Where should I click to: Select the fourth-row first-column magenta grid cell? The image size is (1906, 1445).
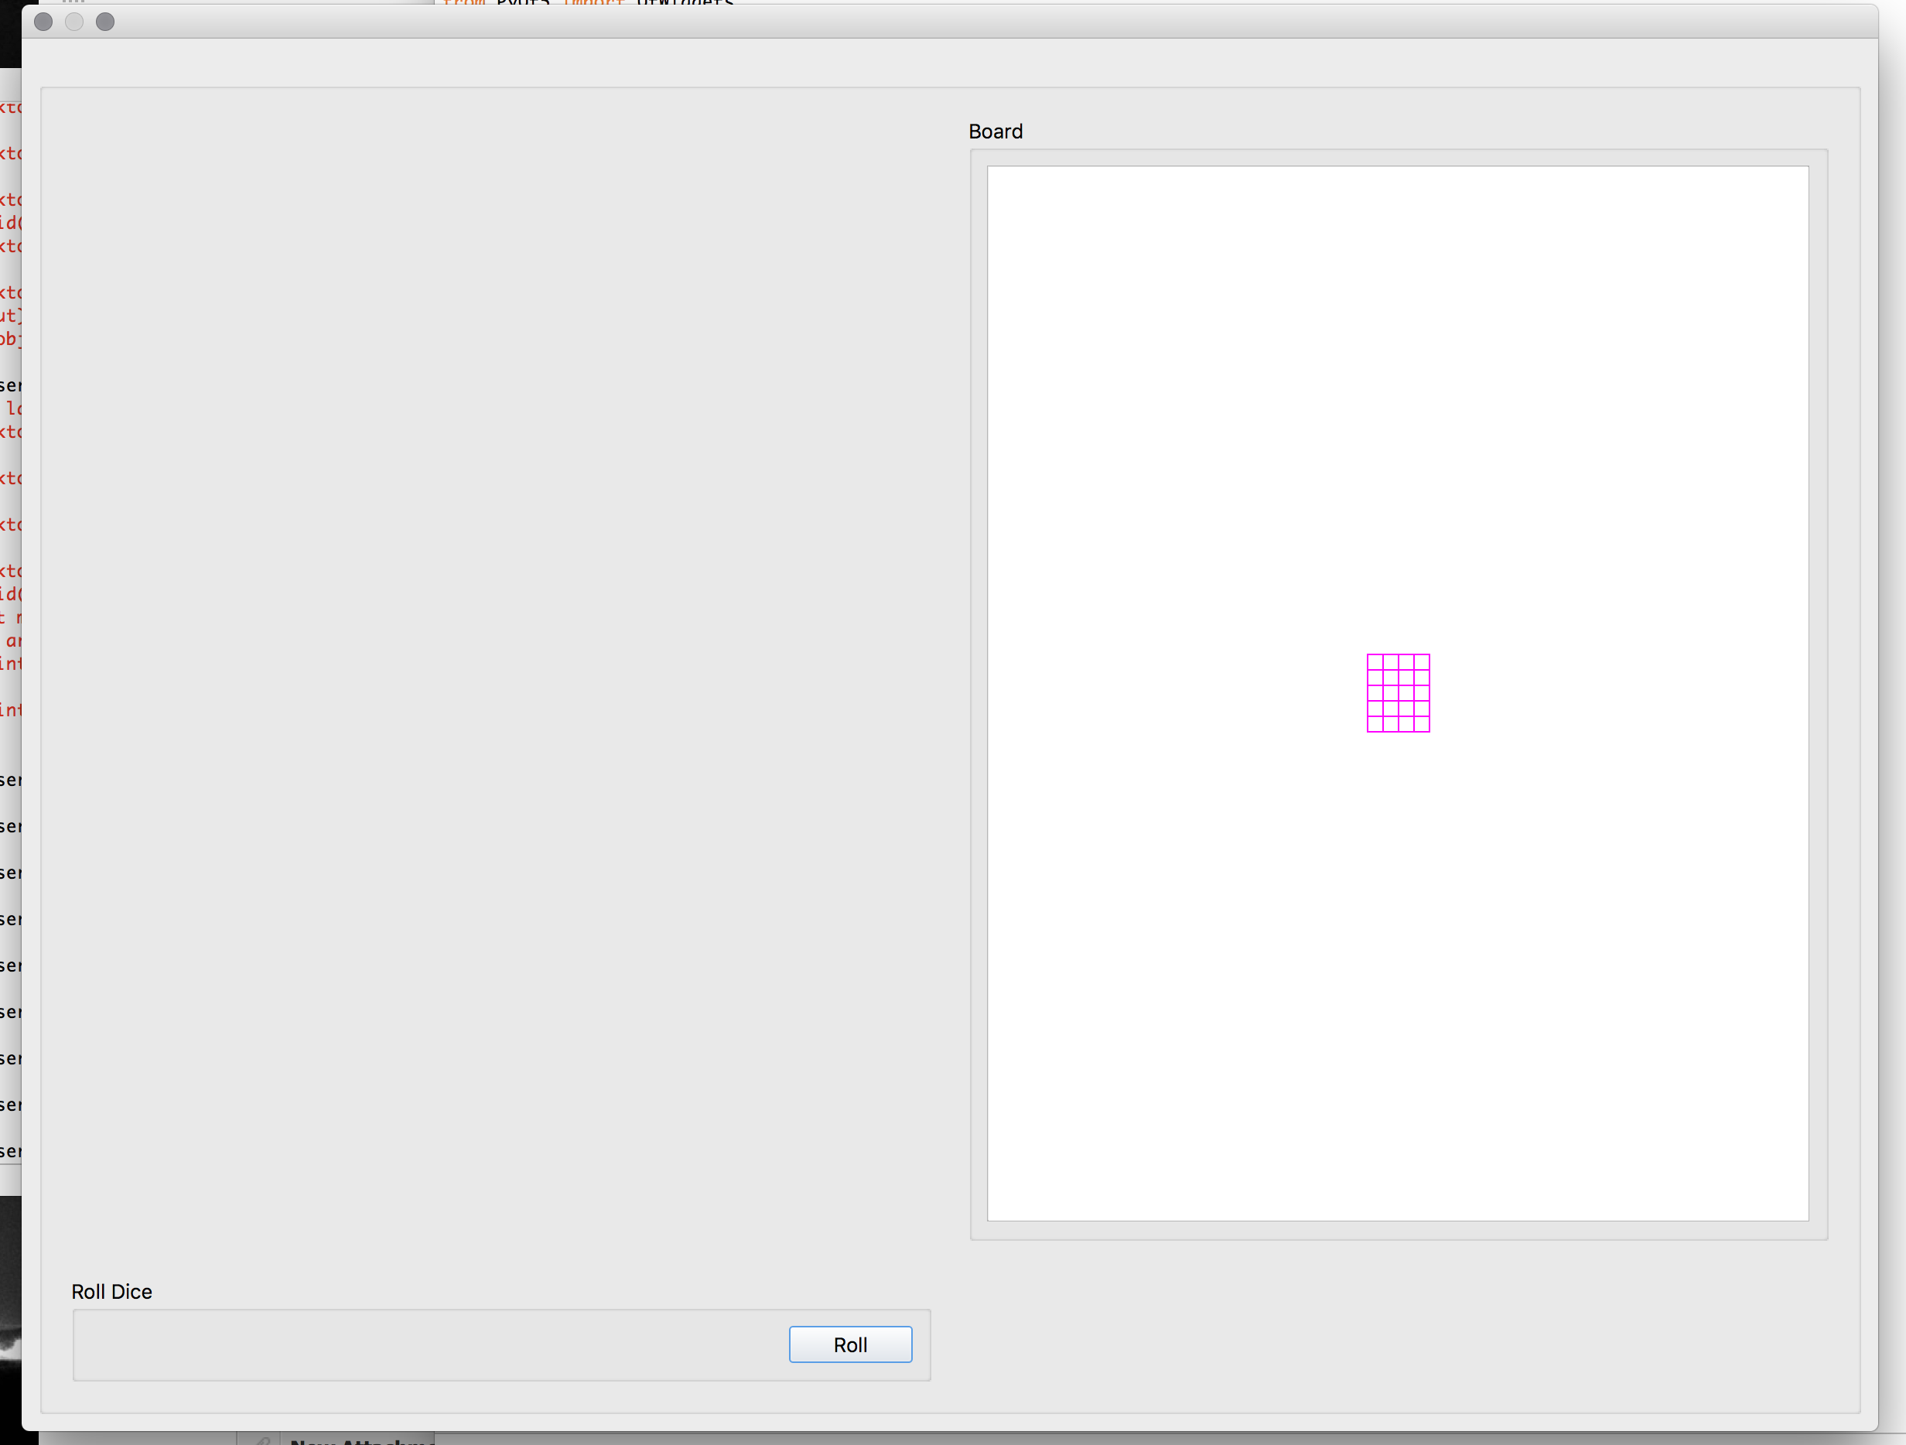pos(1376,709)
